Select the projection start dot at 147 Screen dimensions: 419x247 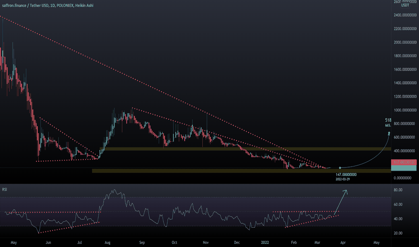pyautogui.click(x=340, y=168)
